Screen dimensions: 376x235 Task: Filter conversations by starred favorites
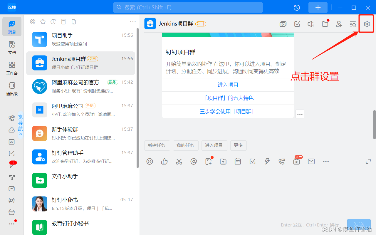click(43, 21)
